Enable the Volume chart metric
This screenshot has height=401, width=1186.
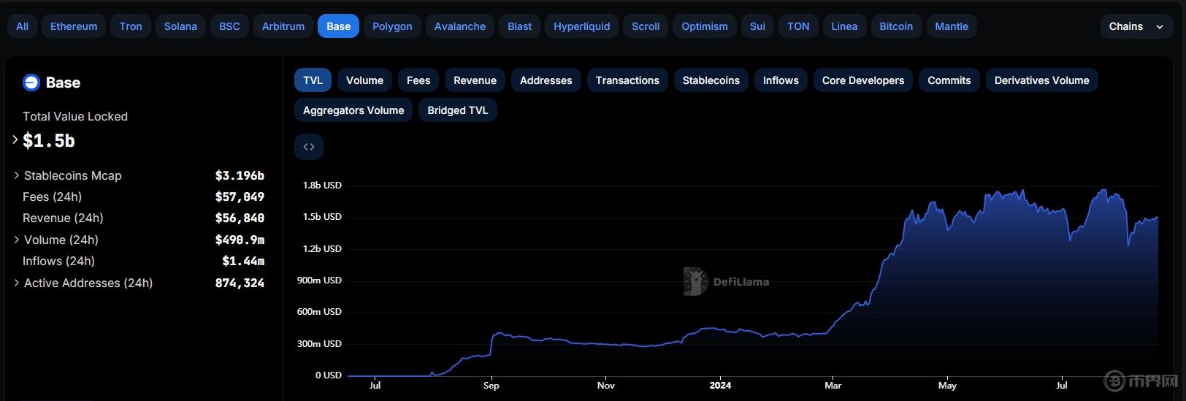[x=364, y=80]
